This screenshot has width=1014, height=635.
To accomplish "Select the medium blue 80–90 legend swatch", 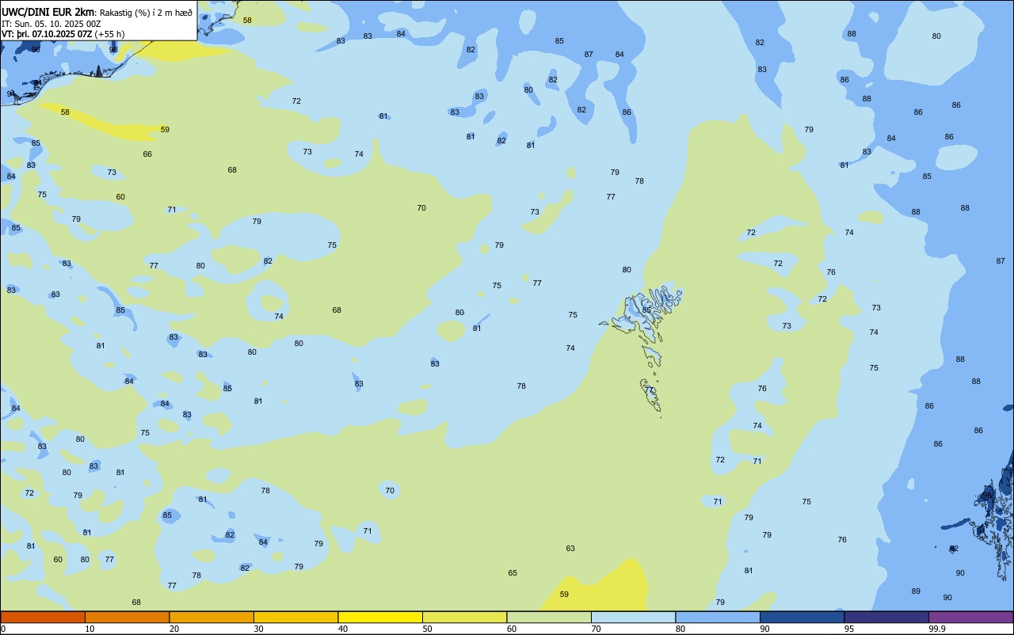I will (x=718, y=617).
